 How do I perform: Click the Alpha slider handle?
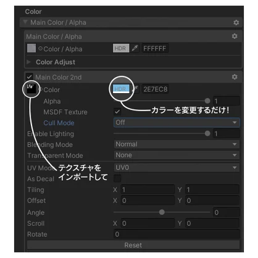point(207,101)
